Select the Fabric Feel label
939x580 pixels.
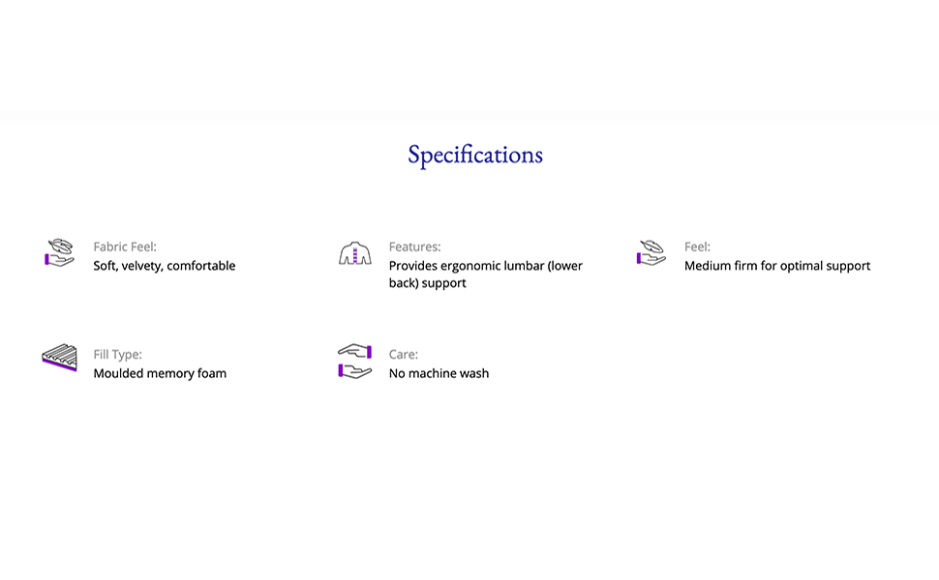click(125, 247)
